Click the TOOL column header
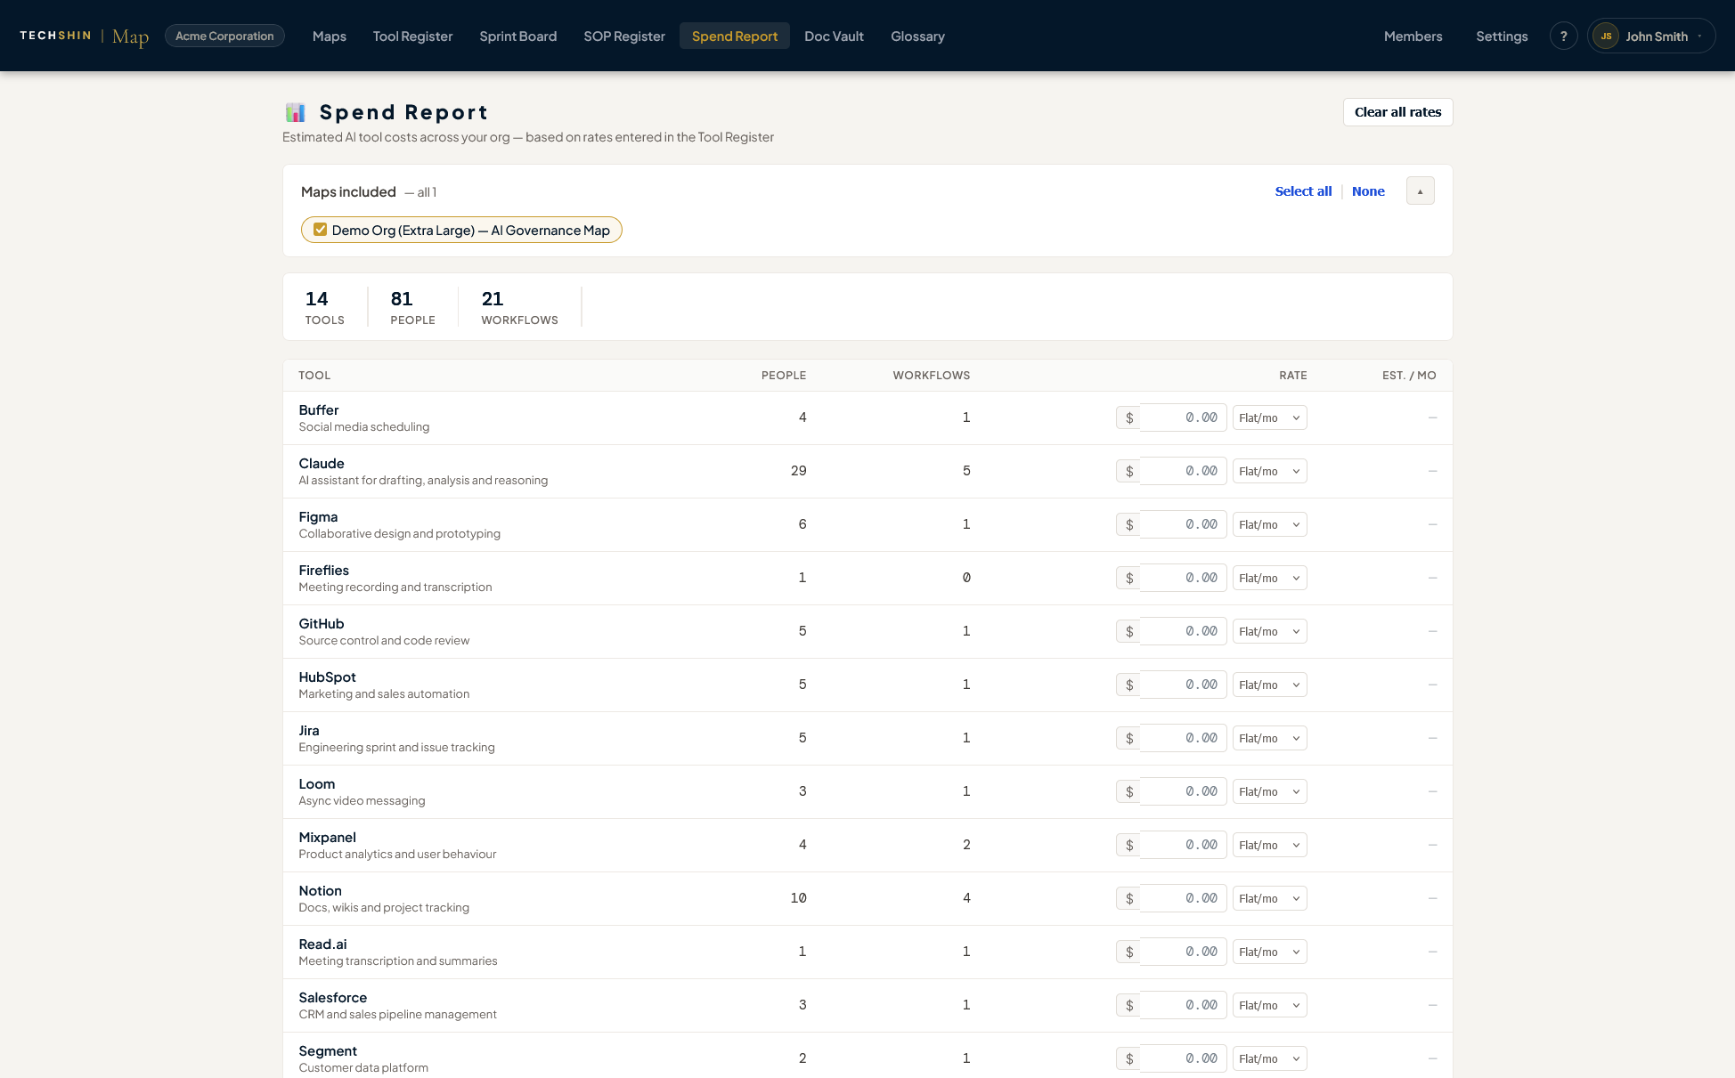 tap(314, 376)
